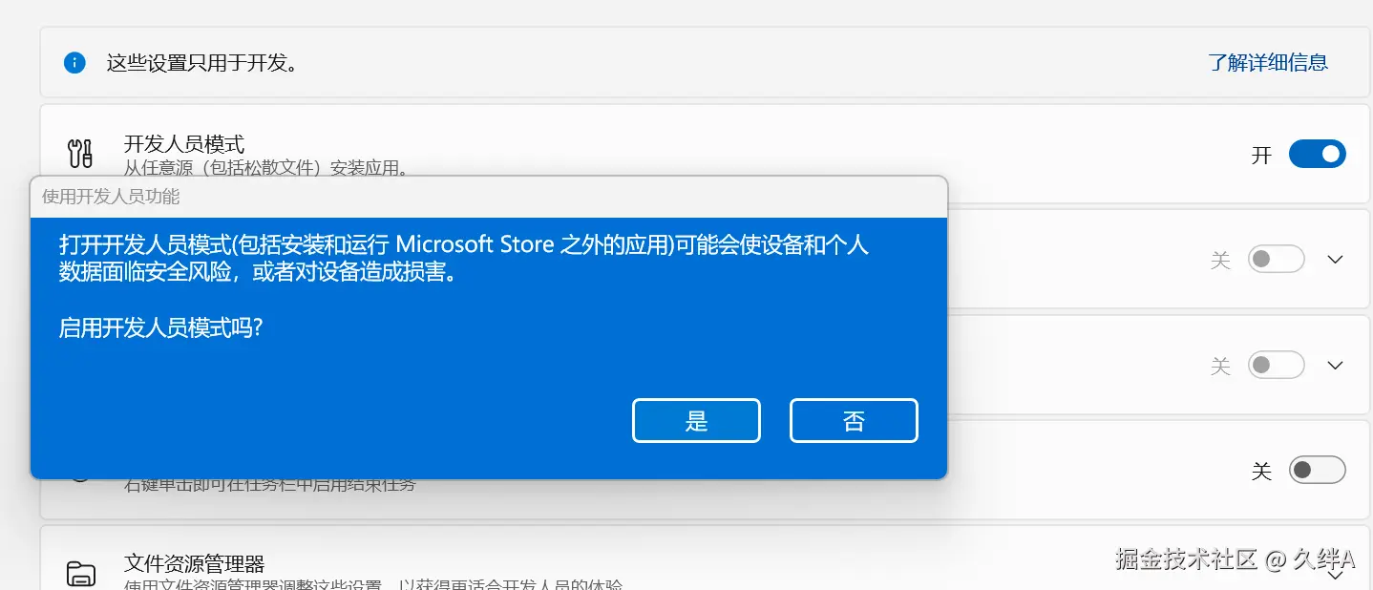Expand the chevron beside second disabled toggle

tap(1336, 365)
